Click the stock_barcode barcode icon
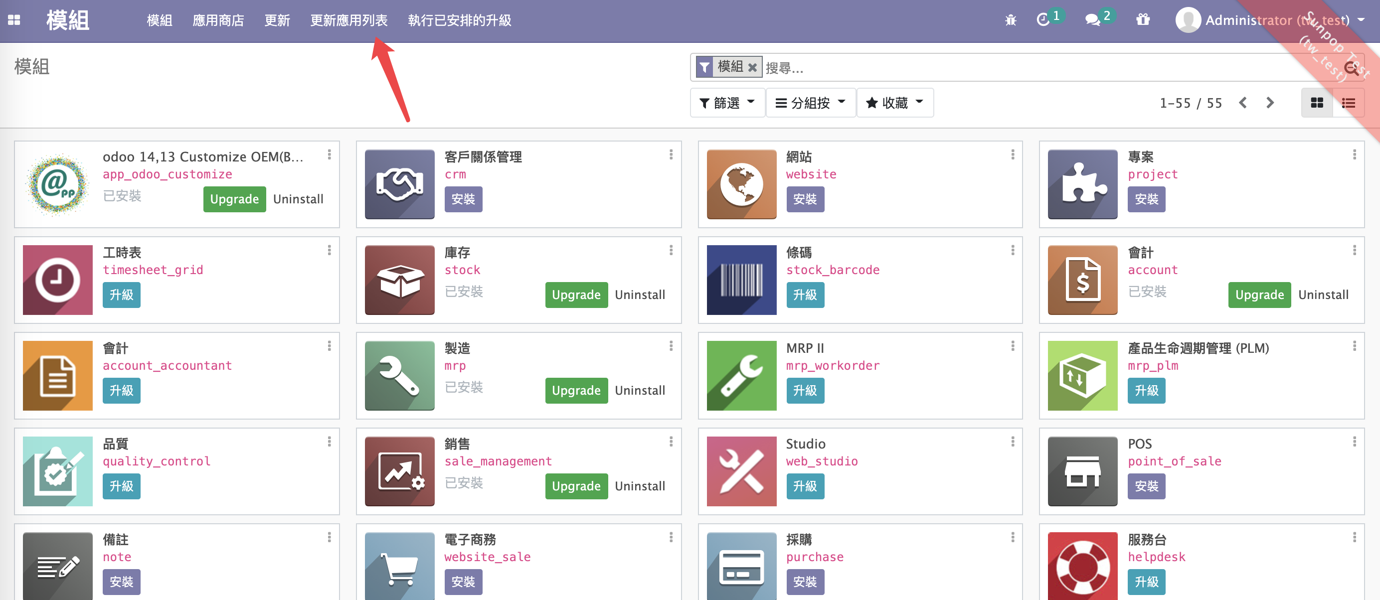The height and width of the screenshot is (600, 1380). [741, 279]
